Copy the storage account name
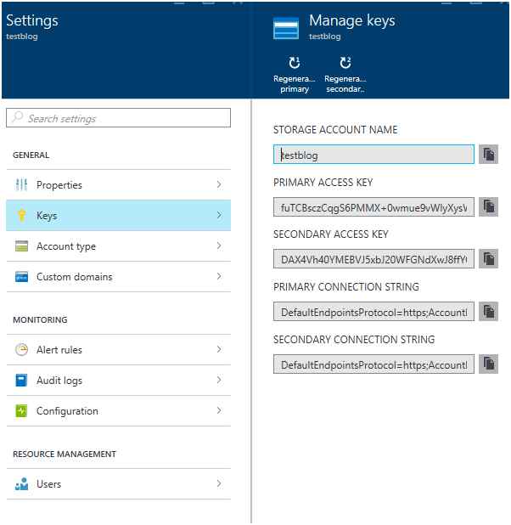Screen dimensions: 511x525 [488, 154]
